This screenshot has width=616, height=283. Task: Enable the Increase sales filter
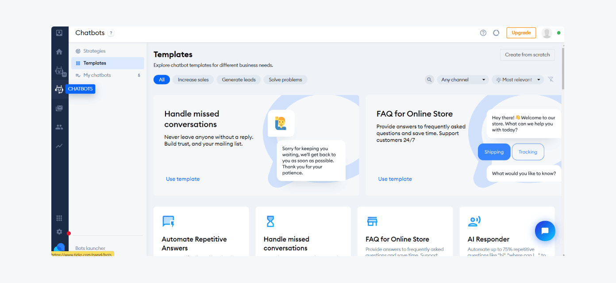pyautogui.click(x=193, y=79)
